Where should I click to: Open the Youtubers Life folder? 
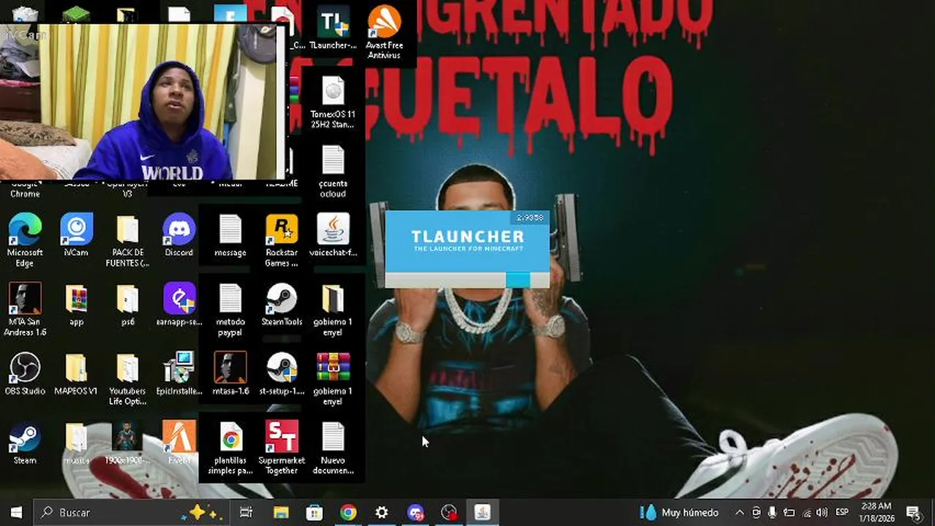pyautogui.click(x=127, y=379)
